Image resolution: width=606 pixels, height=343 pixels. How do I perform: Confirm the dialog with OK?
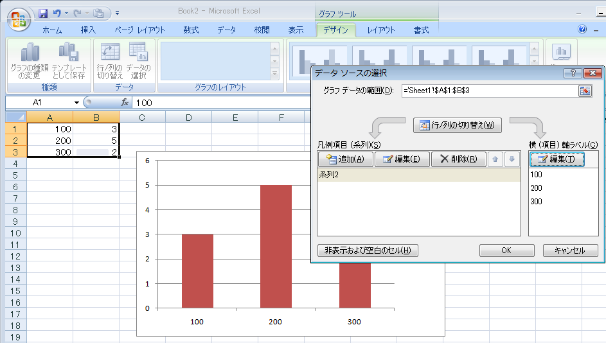(506, 251)
